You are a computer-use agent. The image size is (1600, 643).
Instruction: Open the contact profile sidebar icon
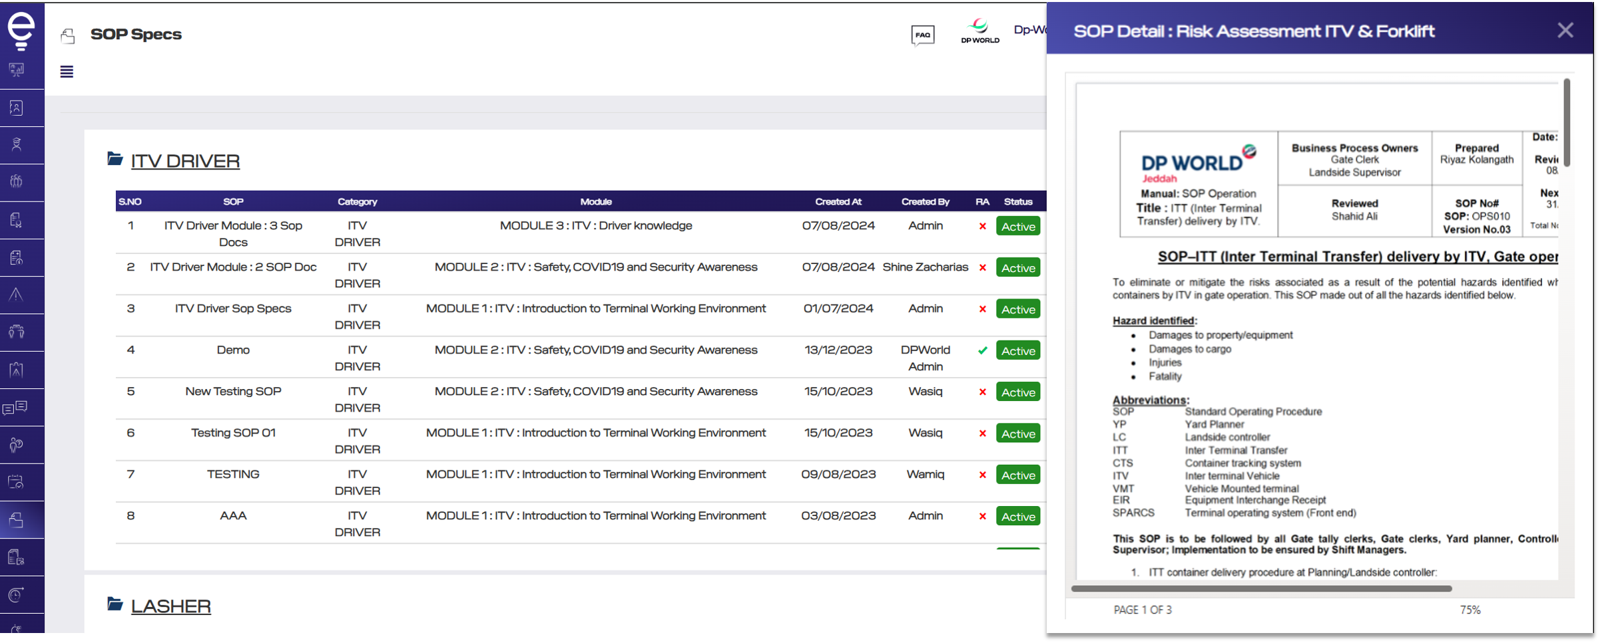[x=17, y=107]
